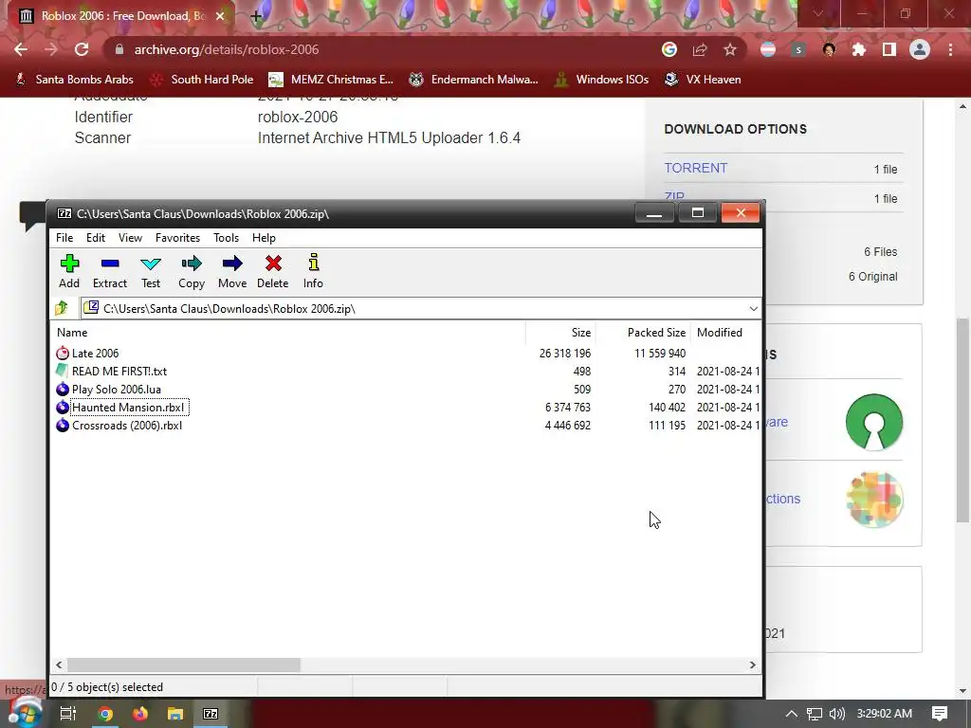The width and height of the screenshot is (971, 728).
Task: Reload the archive.org page
Action: [x=82, y=49]
